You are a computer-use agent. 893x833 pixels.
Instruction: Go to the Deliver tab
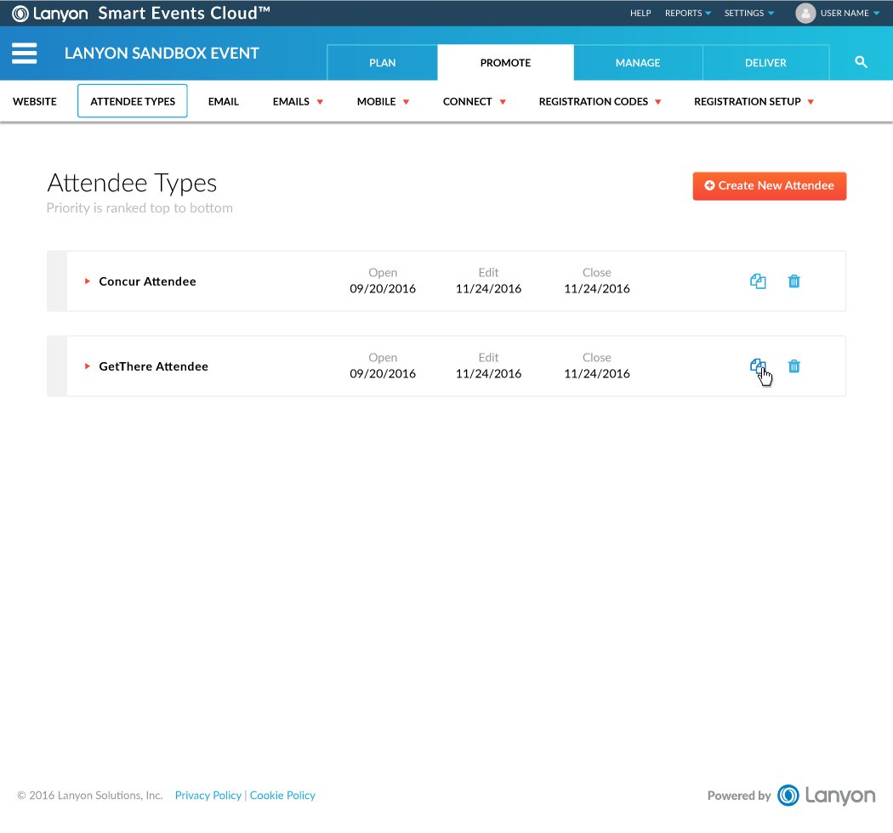pyautogui.click(x=765, y=63)
